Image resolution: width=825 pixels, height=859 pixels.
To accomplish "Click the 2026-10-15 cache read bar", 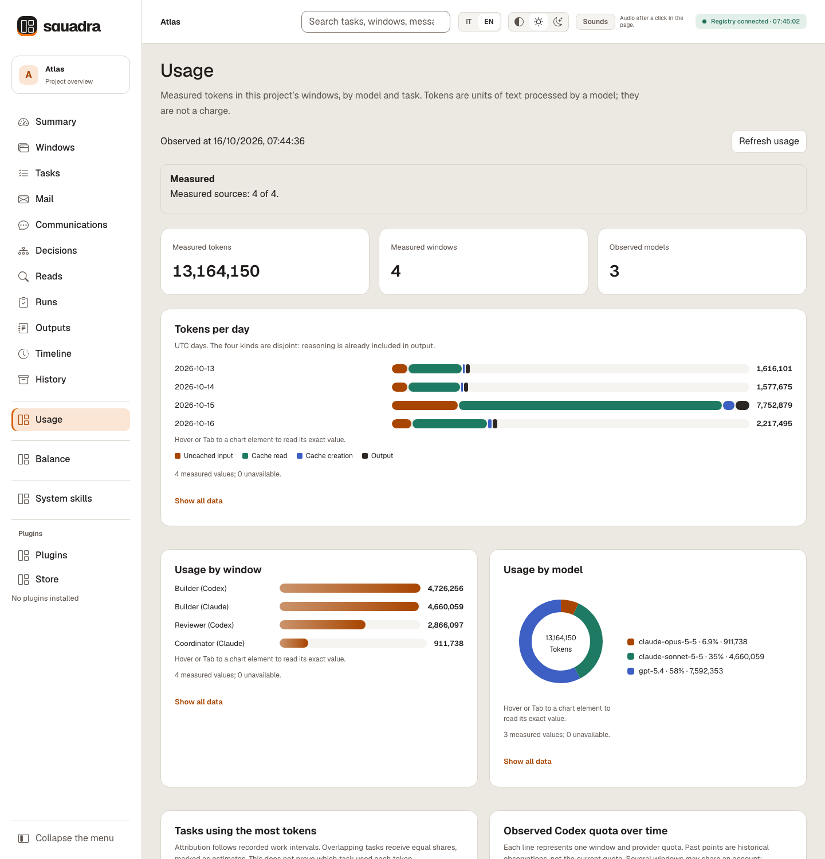I will click(590, 405).
